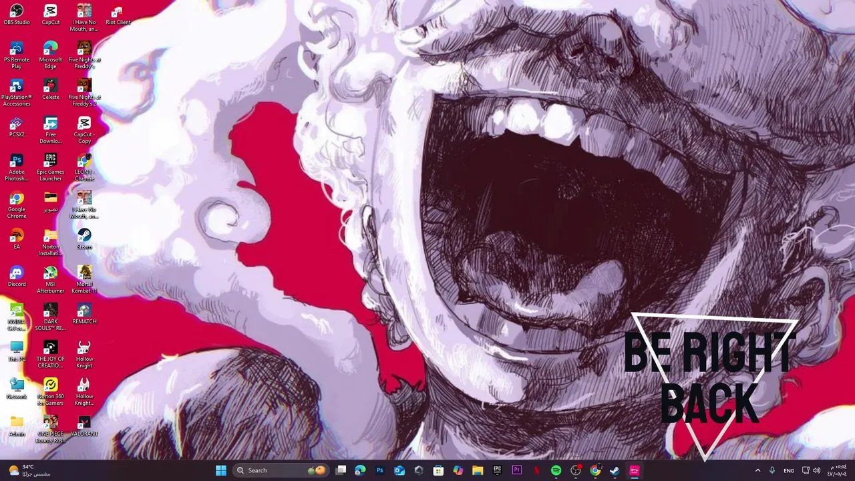
Task: Select the Microsoft Edge desktop shortcut
Action: pos(51,55)
